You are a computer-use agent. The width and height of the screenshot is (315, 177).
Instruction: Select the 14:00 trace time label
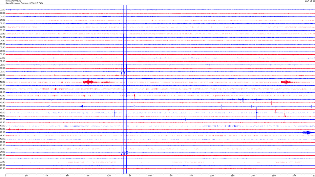coord(2,106)
